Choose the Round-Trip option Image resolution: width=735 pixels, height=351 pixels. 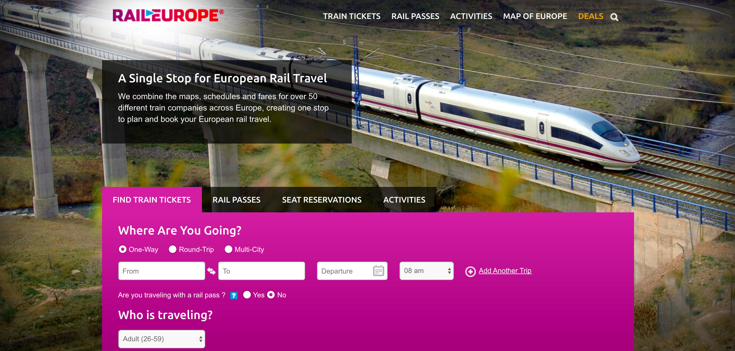click(x=172, y=249)
